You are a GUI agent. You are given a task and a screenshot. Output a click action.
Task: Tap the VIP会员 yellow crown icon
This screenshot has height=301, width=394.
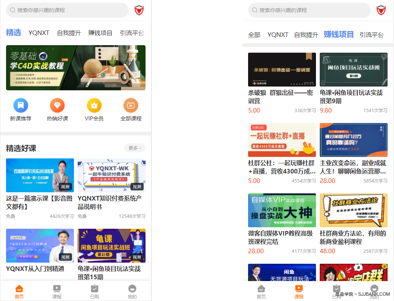pyautogui.click(x=94, y=106)
